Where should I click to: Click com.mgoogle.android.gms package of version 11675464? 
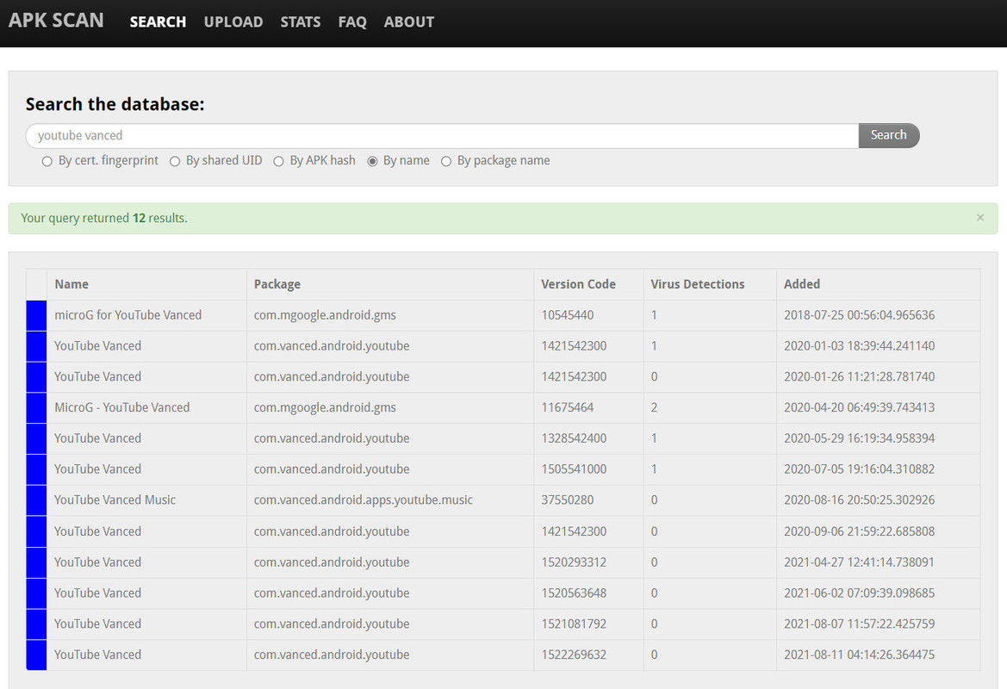(x=325, y=407)
